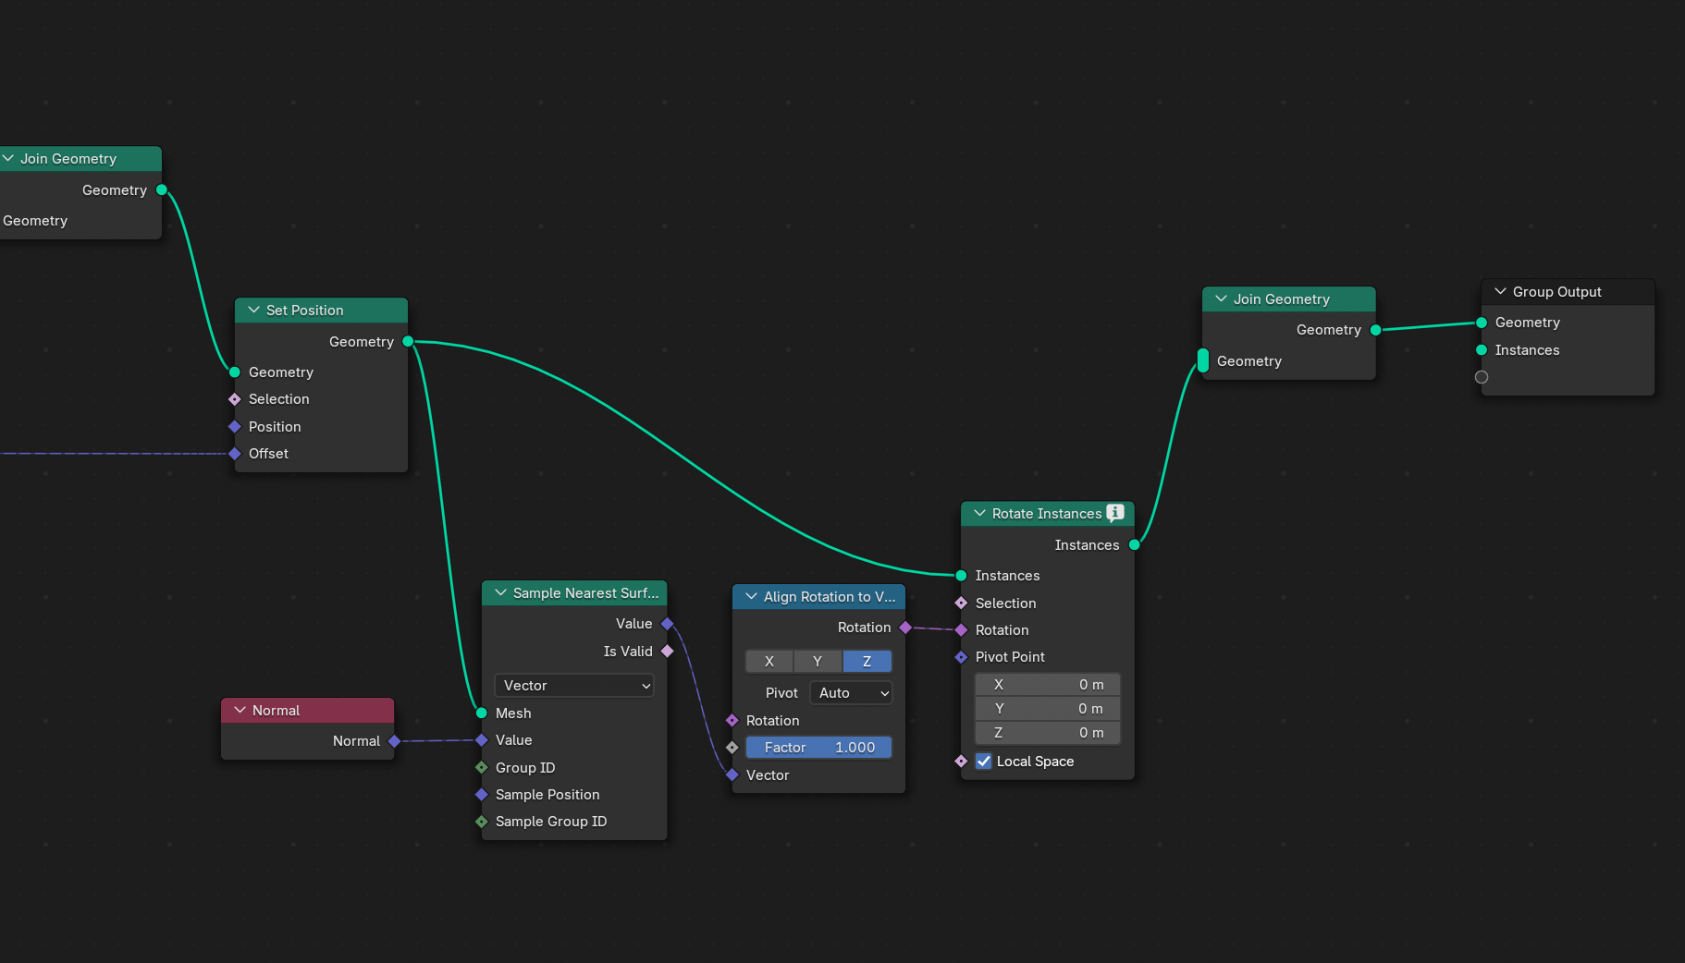Click the Pivot Point X field
This screenshot has width=1685, height=963.
point(1048,685)
